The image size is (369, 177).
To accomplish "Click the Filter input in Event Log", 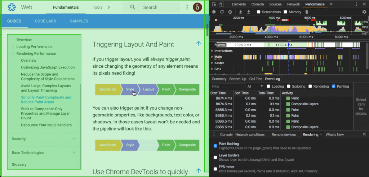I will pyautogui.click(x=227, y=87).
